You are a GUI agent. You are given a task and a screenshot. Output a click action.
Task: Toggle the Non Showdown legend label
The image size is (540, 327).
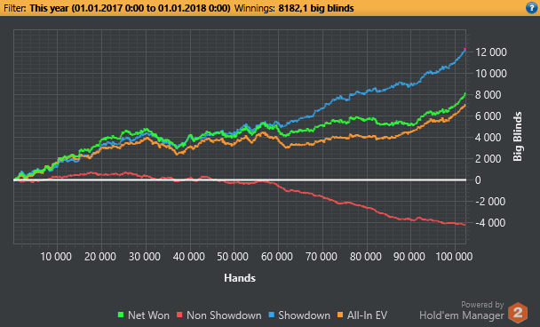pyautogui.click(x=224, y=315)
